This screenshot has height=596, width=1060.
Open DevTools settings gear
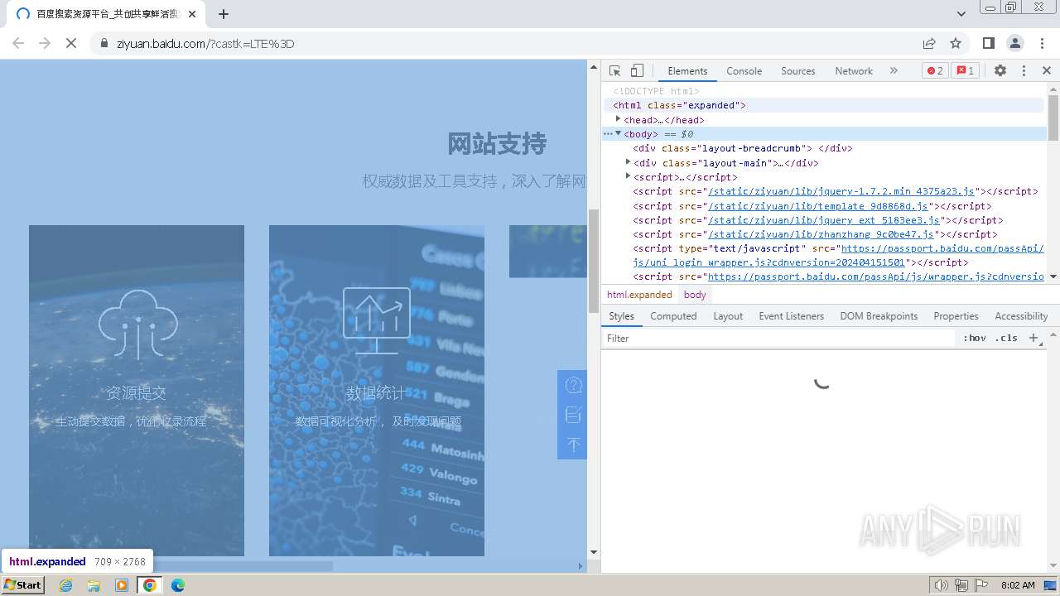1000,71
